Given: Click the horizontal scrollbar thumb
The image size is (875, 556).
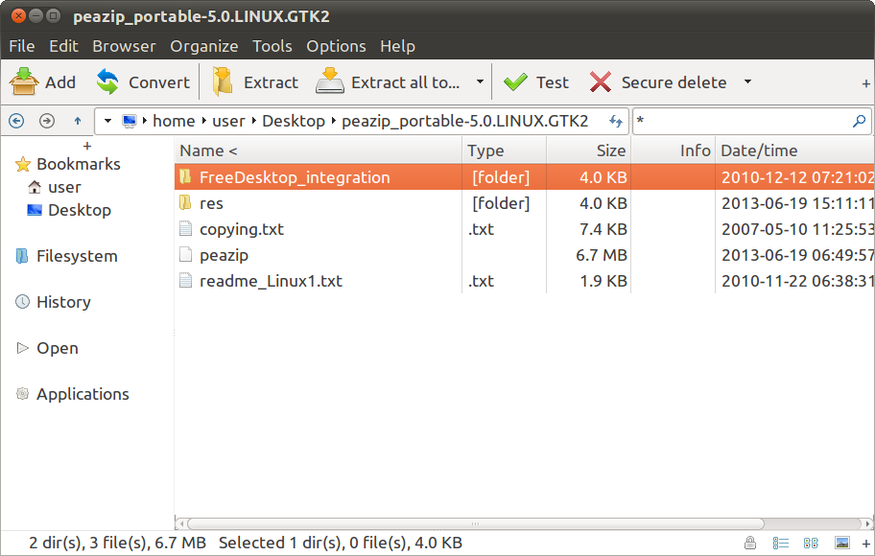Looking at the screenshot, I should 476,523.
